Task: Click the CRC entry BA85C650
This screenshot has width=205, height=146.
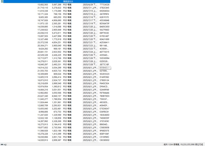Action: [x=104, y=27]
